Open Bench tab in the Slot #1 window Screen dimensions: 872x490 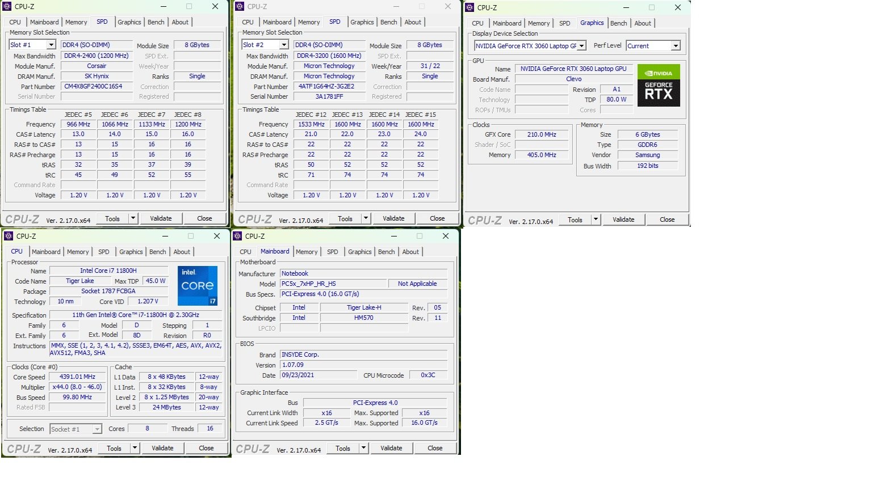pos(156,22)
